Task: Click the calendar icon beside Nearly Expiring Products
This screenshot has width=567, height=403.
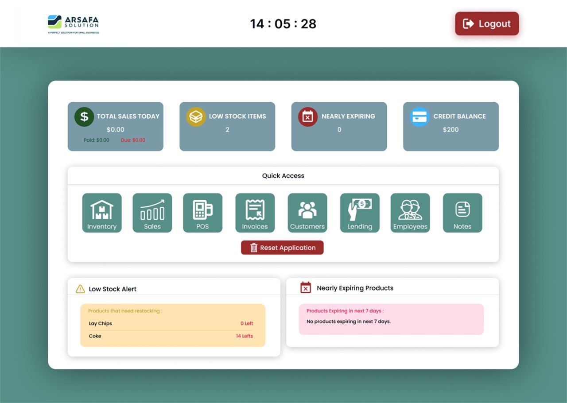Action: (x=306, y=288)
